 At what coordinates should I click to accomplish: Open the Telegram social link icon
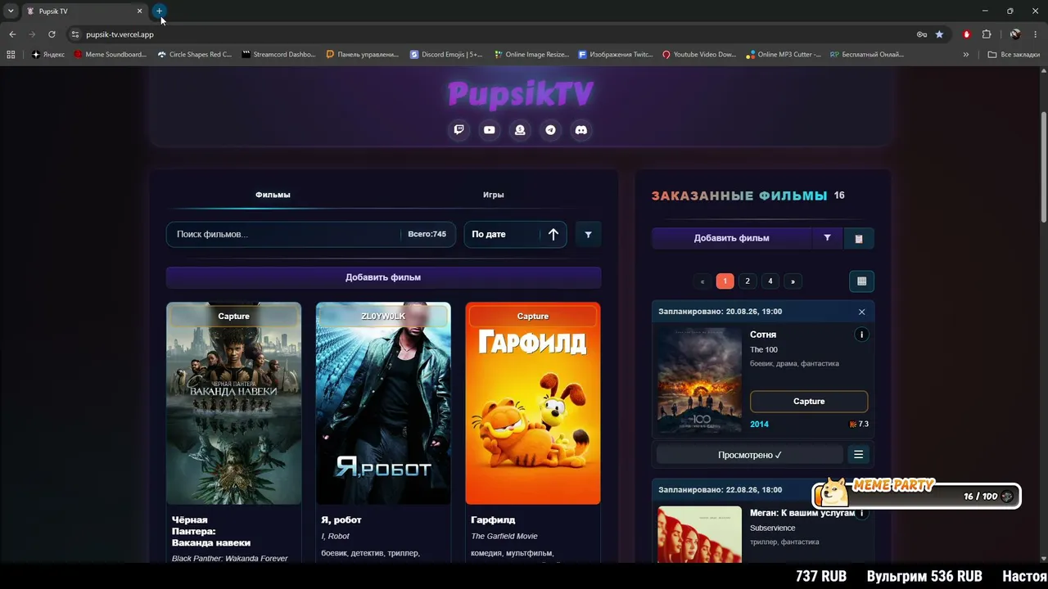pos(551,130)
